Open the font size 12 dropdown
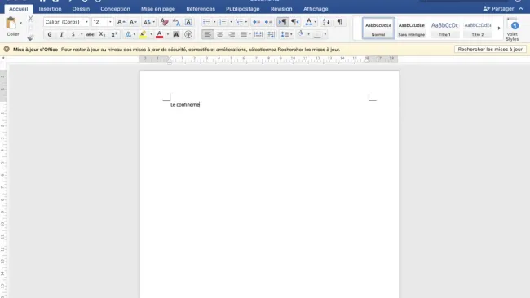The height and width of the screenshot is (298, 530). point(110,22)
